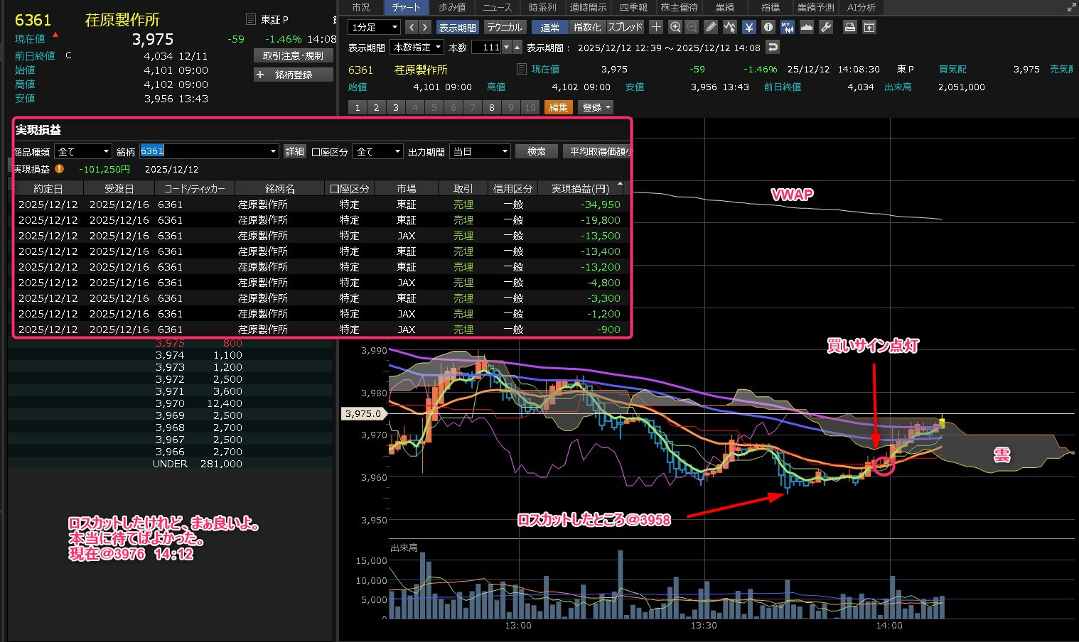Switch to the 歩み値 tab
1079x642 pixels.
(x=452, y=7)
